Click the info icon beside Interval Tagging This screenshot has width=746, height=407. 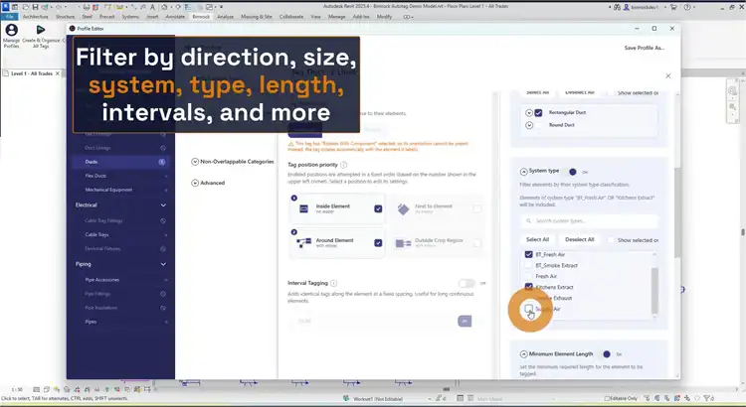click(333, 283)
